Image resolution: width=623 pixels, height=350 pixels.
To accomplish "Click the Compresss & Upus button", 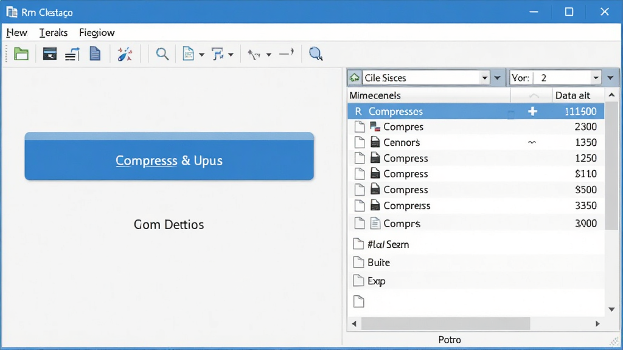I will [169, 156].
